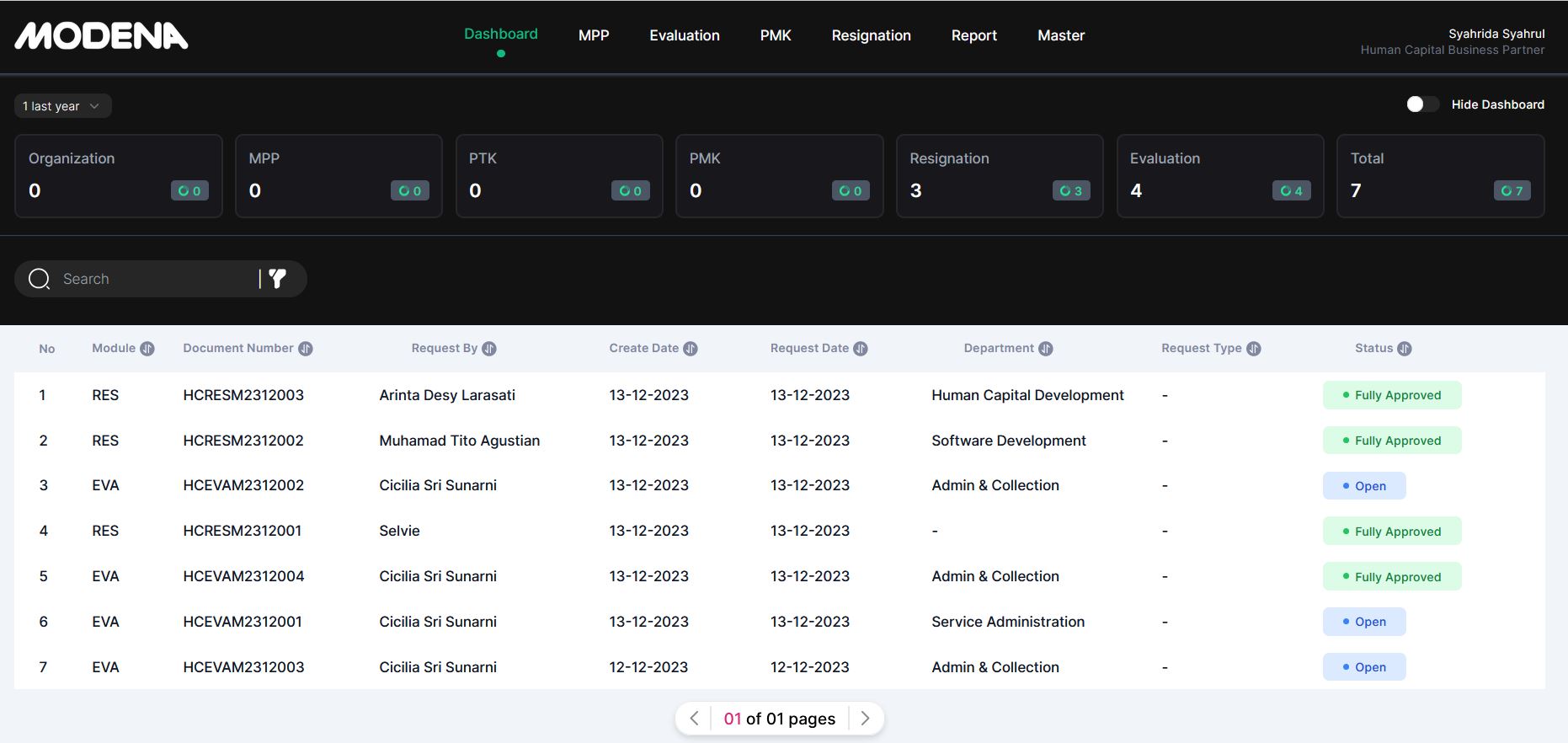The image size is (1568, 743).
Task: Toggle the Hide Dashboard switch
Action: (x=1421, y=104)
